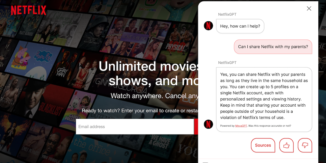The height and width of the screenshot is (163, 326).
Task: Select the 'Can I share Netflix with my parents?' message
Action: point(273,46)
